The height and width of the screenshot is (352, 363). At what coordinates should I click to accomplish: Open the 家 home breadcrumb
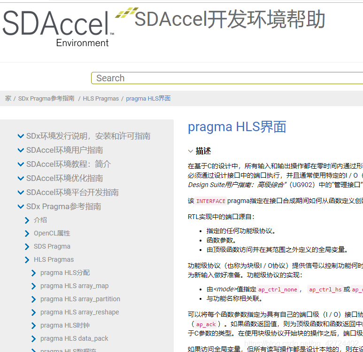8,99
